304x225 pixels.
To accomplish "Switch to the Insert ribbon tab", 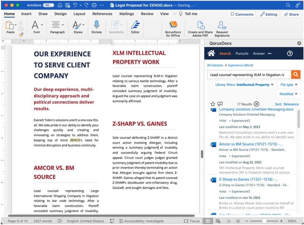I will tap(26, 14).
